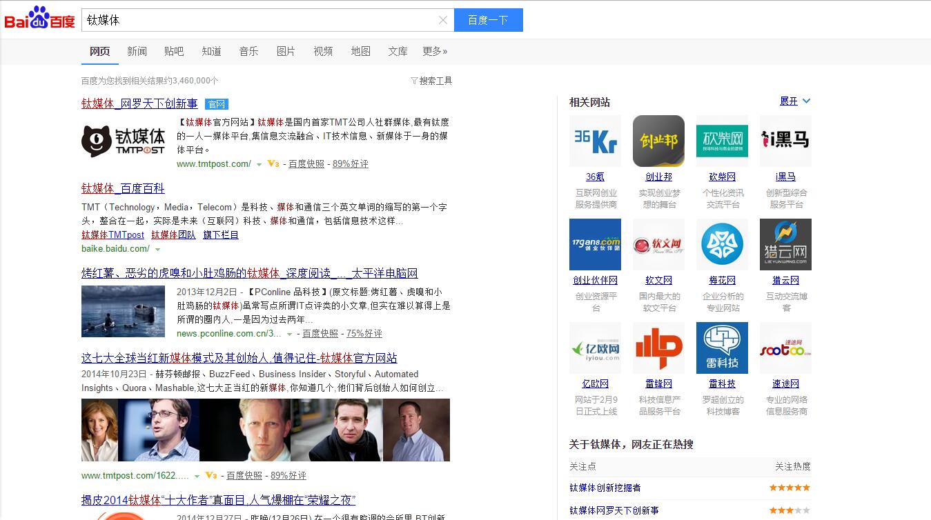Click the sootoo 速途网 logo
The width and height of the screenshot is (931, 520).
(x=785, y=348)
